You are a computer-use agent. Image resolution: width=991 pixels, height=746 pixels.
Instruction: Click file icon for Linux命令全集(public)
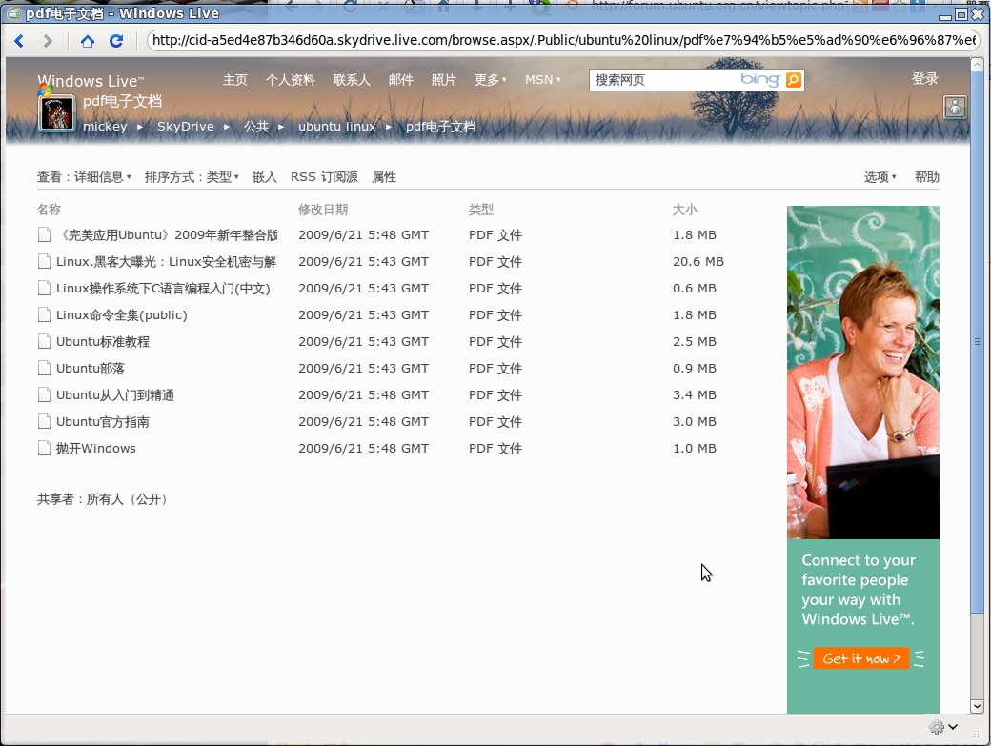click(x=44, y=314)
